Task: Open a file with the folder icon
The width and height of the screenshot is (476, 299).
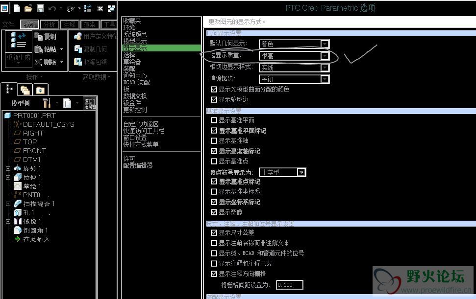Action: (x=28, y=8)
